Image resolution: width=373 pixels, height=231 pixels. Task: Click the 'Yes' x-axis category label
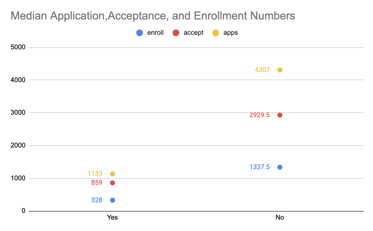point(112,218)
